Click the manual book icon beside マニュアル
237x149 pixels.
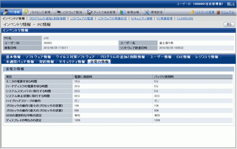pyautogui.click(x=218, y=12)
